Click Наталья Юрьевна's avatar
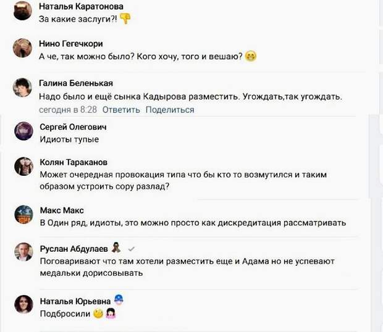This screenshot has width=383, height=332. point(23,304)
